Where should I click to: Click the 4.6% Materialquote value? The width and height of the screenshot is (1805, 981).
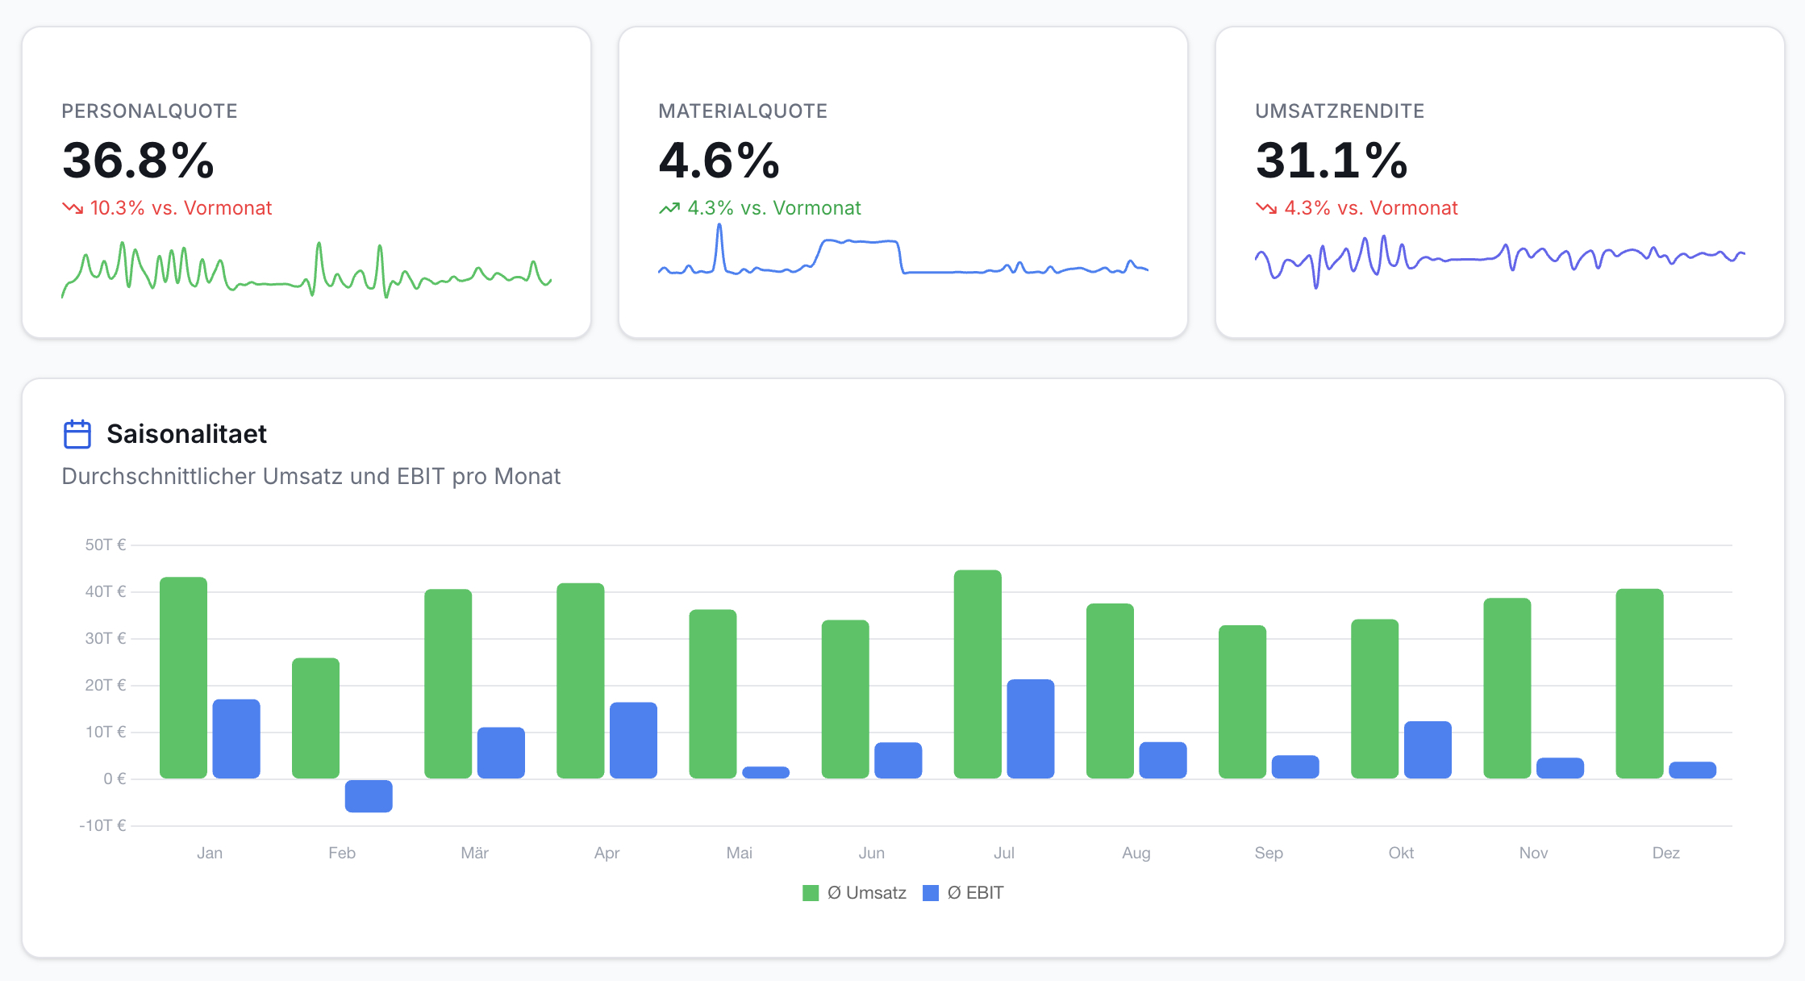[x=719, y=160]
